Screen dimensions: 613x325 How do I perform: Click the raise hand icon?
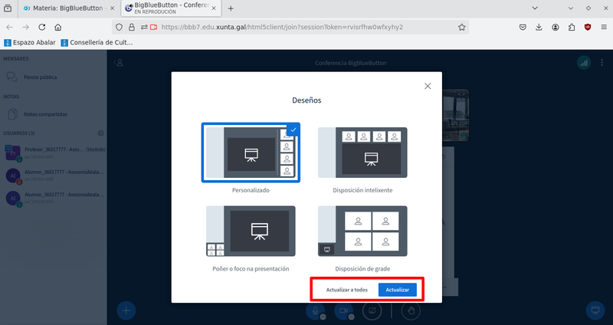click(411, 310)
